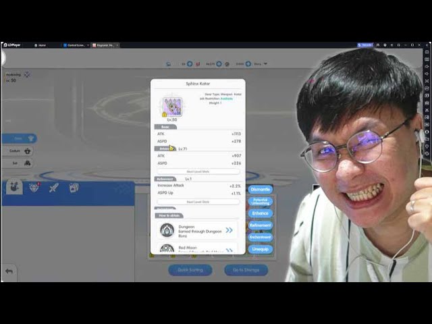Open the character tab in the bag panel
This screenshot has height=324, width=432.
14,186
